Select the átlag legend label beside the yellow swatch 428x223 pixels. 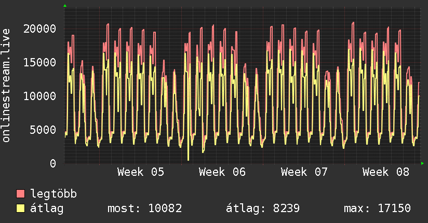point(47,208)
